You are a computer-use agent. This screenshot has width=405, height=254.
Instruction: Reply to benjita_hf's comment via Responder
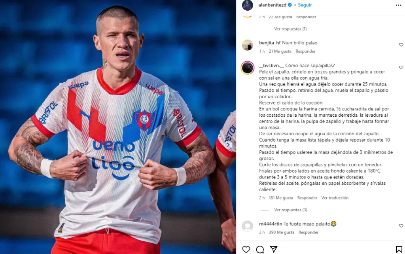click(x=306, y=51)
